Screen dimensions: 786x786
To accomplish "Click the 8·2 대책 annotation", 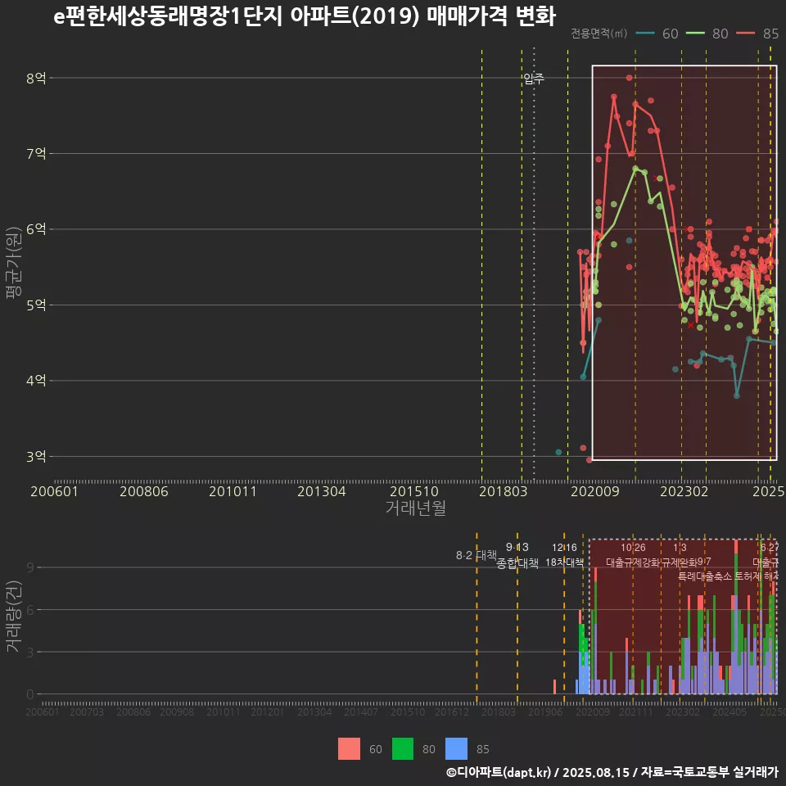I will click(477, 555).
